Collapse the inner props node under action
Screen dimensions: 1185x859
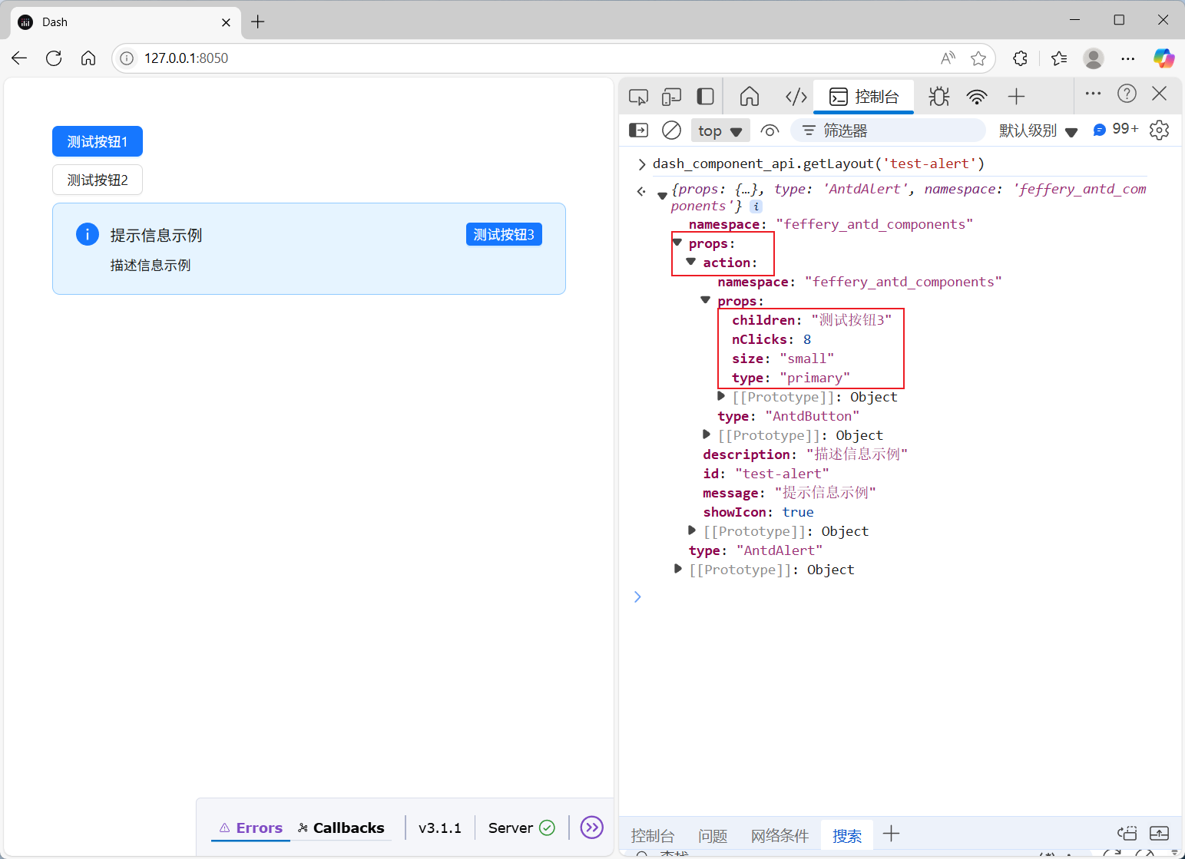click(706, 300)
